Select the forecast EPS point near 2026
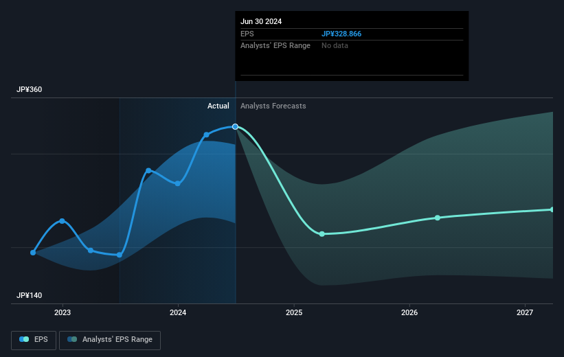Image resolution: width=564 pixels, height=357 pixels. coord(438,218)
